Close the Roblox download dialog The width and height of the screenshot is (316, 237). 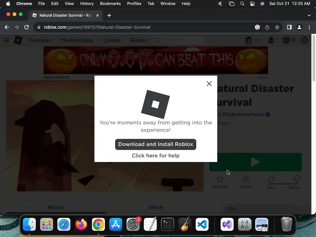[x=209, y=84]
